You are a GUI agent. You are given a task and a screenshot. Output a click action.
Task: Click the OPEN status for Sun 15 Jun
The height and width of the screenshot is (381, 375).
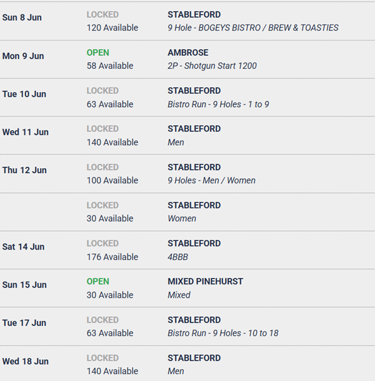[x=98, y=281]
